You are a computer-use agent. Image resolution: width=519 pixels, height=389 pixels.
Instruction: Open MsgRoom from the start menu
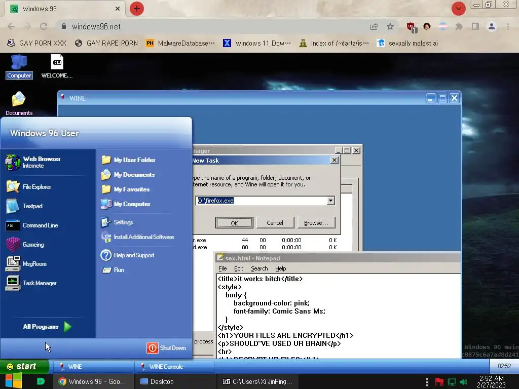tap(26, 263)
